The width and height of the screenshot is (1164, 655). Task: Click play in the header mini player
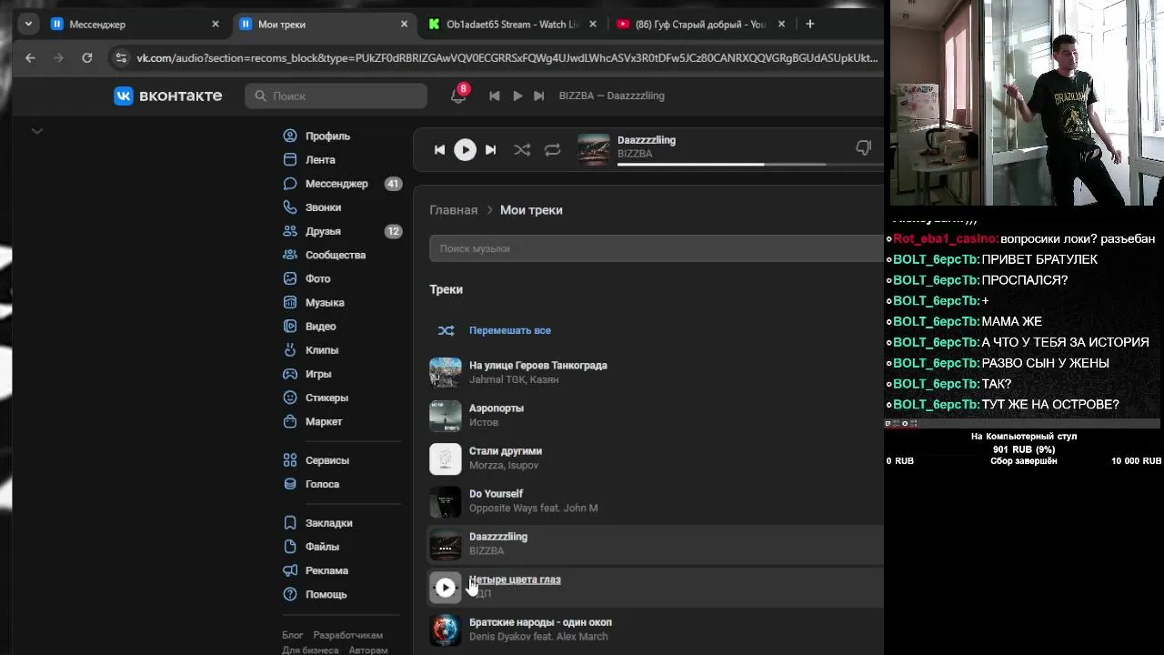(517, 96)
